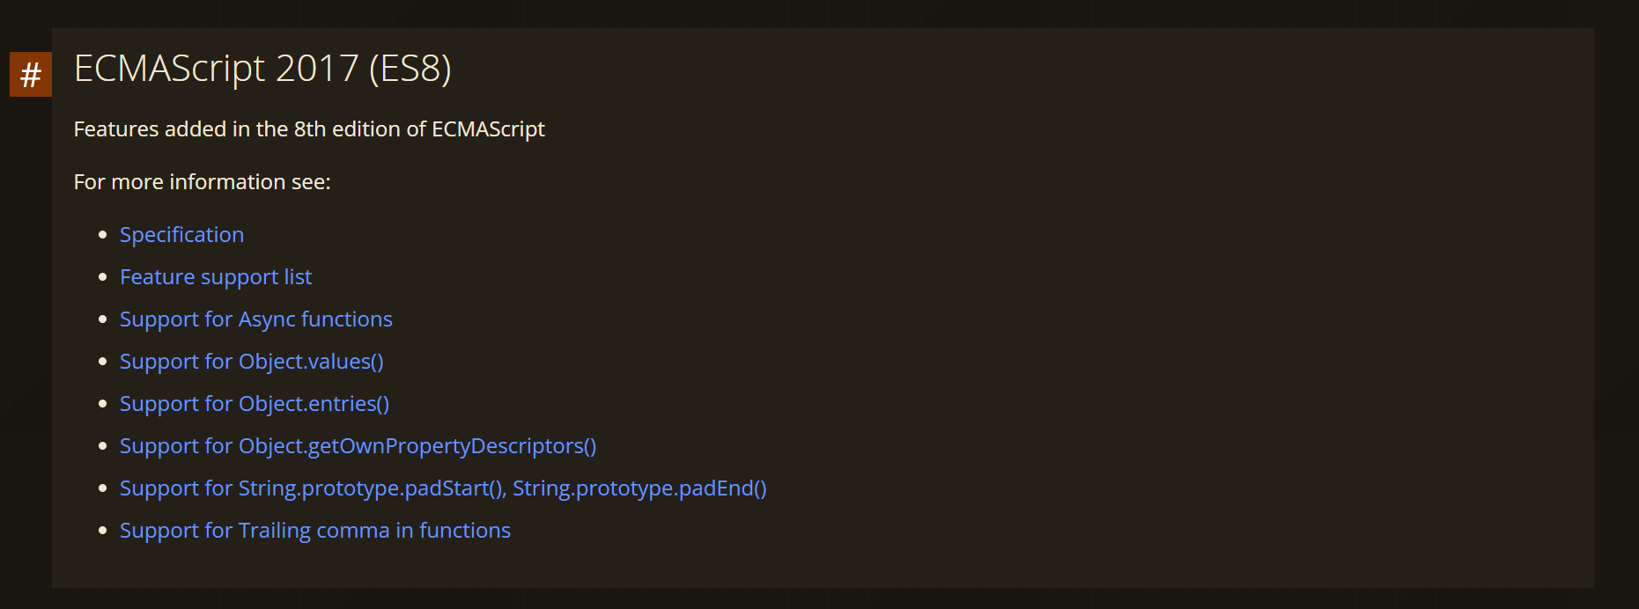Open the String.prototype.padStart(), padEnd() support link

443,488
